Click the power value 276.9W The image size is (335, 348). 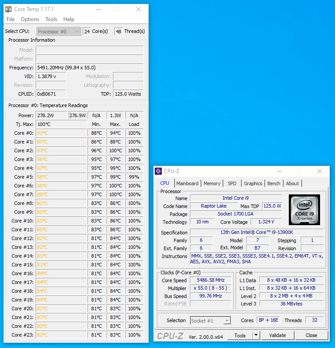click(77, 115)
